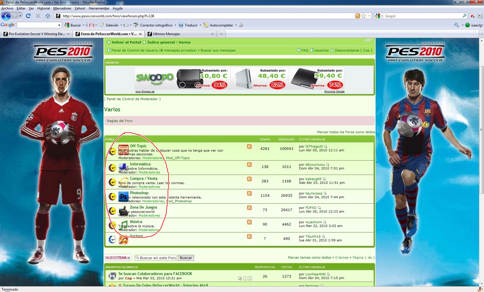The height and width of the screenshot is (292, 484).
Task: Click the NUEVOTEMA new topic button
Action: (118, 258)
